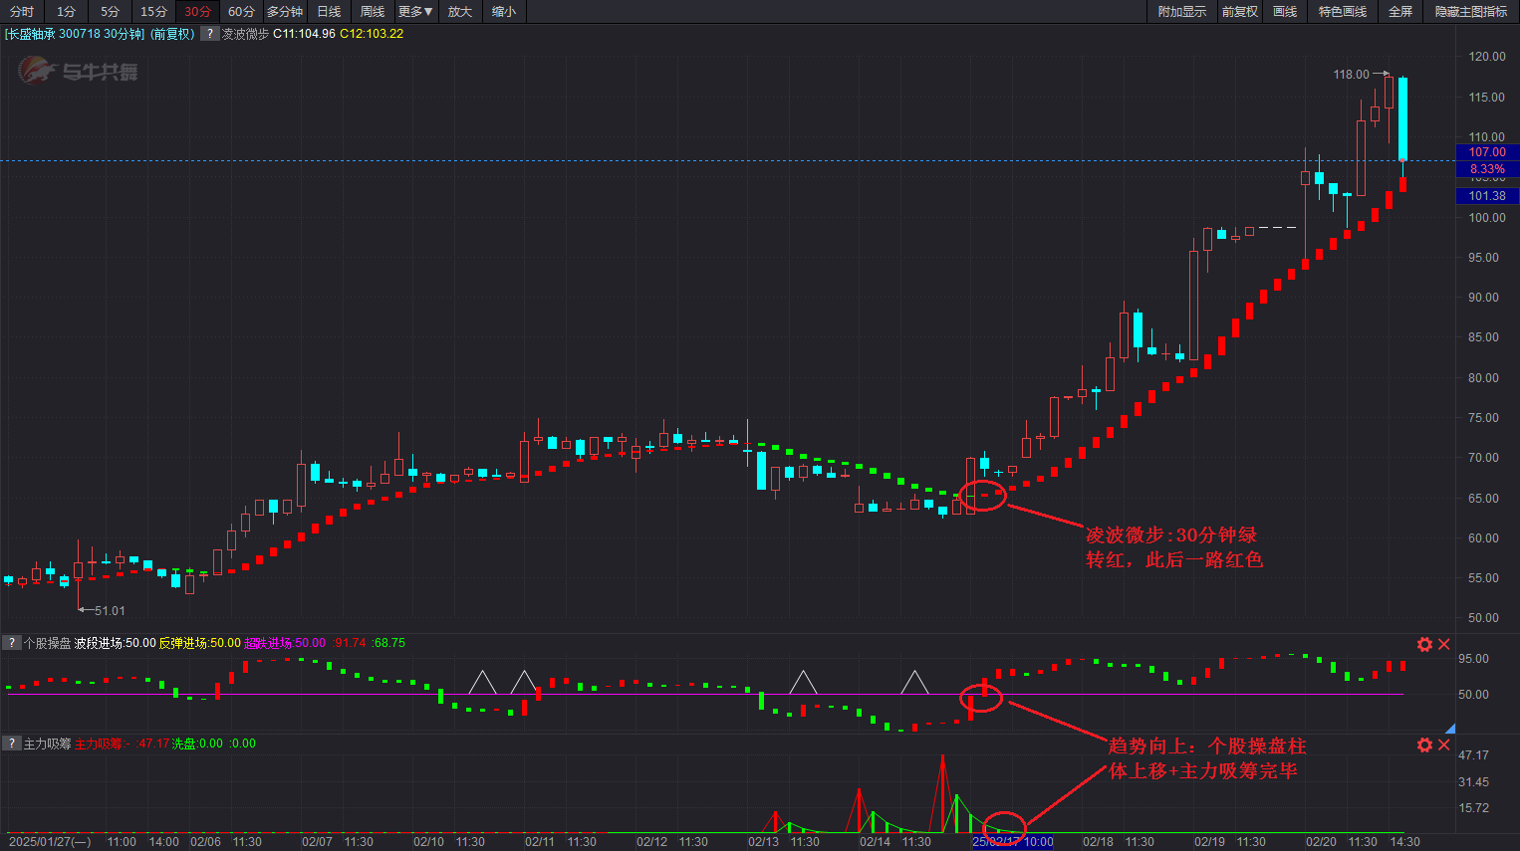Click the 缩小 zoom-out button
Viewport: 1520px width, 851px height.
pyautogui.click(x=504, y=12)
